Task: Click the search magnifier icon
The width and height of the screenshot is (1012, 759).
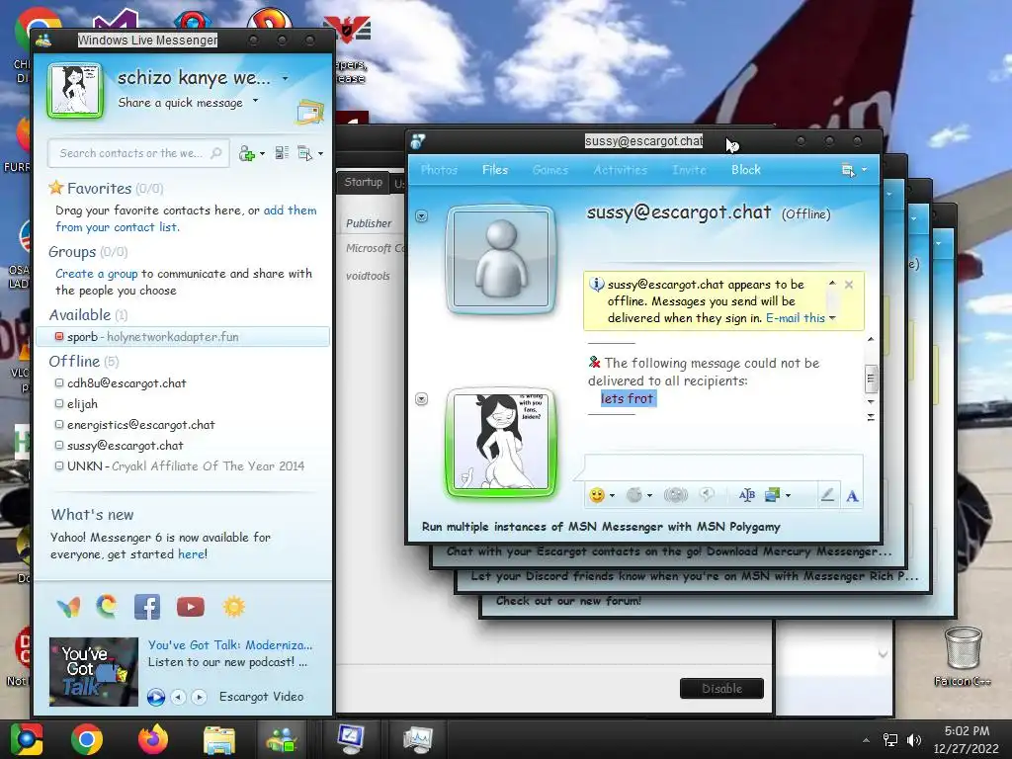Action: [216, 153]
